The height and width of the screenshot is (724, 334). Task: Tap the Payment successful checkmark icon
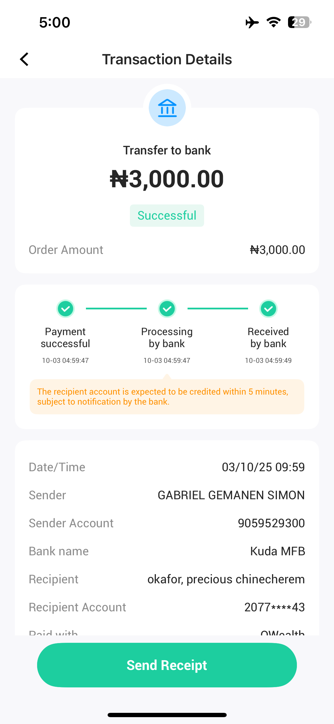pyautogui.click(x=66, y=309)
